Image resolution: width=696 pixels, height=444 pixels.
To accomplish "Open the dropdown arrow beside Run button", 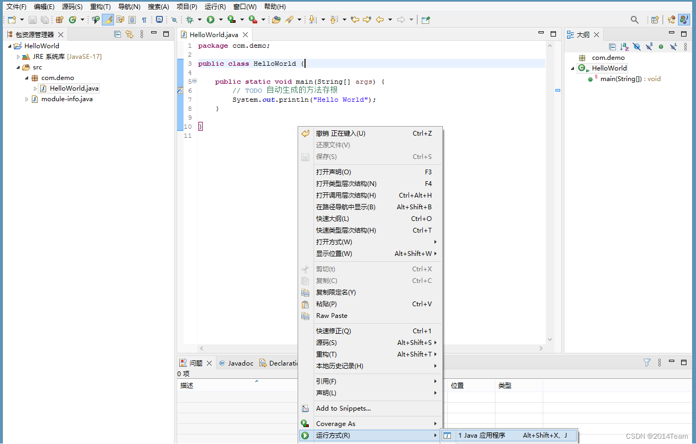I will (x=221, y=20).
